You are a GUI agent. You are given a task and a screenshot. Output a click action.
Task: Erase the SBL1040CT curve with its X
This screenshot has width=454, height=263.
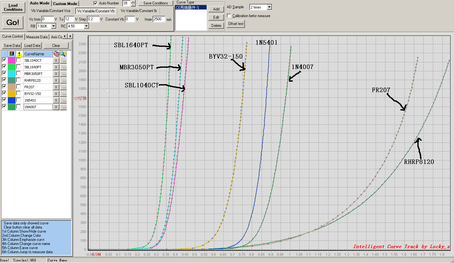click(56, 60)
